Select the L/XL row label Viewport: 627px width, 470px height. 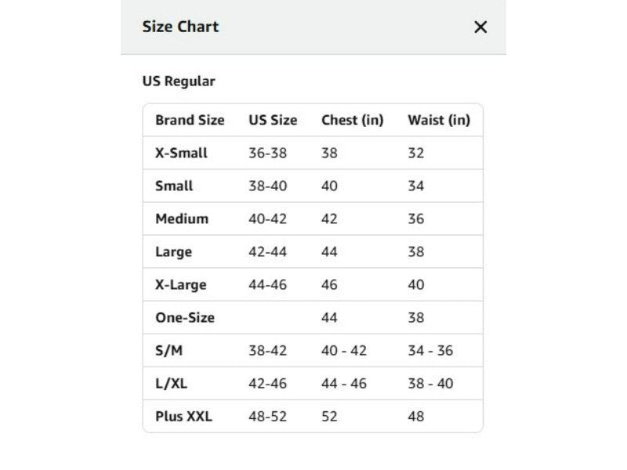coord(171,384)
